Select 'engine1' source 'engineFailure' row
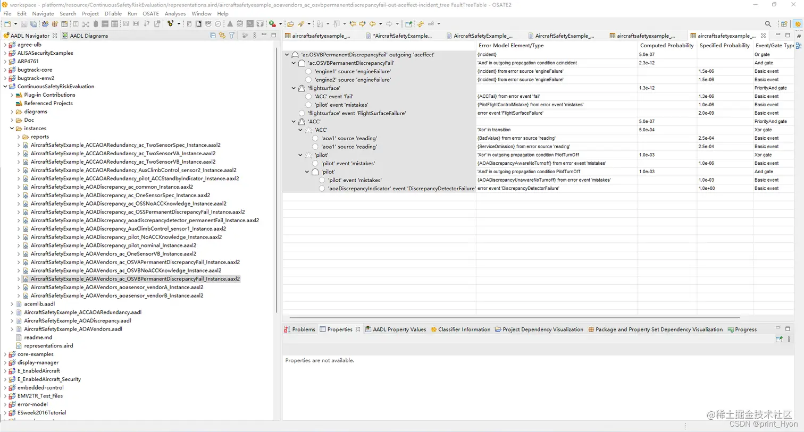The image size is (804, 432). coord(353,71)
